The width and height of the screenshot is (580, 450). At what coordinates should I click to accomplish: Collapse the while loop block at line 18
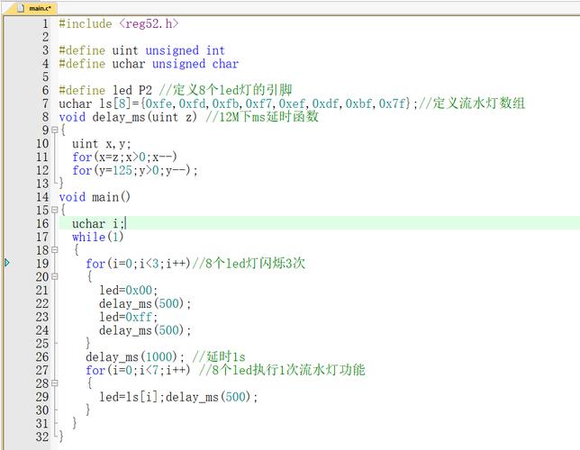pyautogui.click(x=55, y=250)
